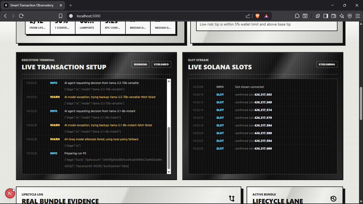Open site information icon beside localhost:3000
The height and width of the screenshot is (204, 363).
pos(70,16)
